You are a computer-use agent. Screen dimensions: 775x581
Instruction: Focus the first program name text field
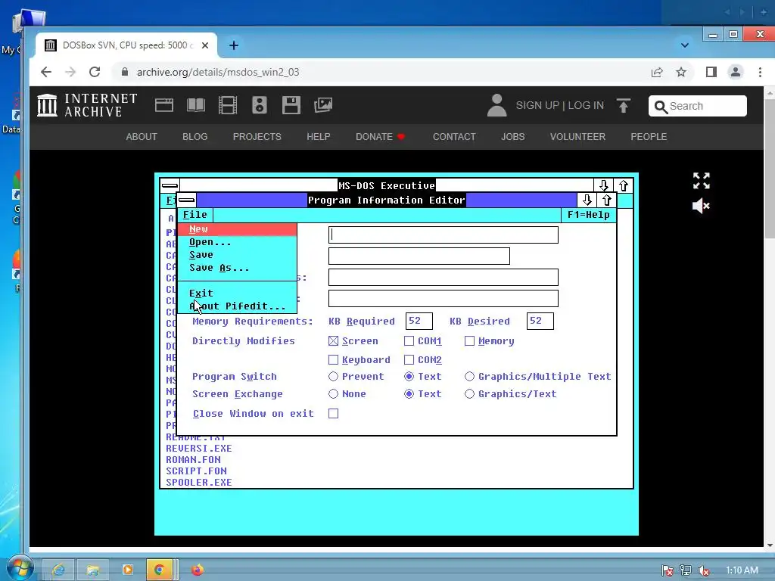click(x=444, y=235)
